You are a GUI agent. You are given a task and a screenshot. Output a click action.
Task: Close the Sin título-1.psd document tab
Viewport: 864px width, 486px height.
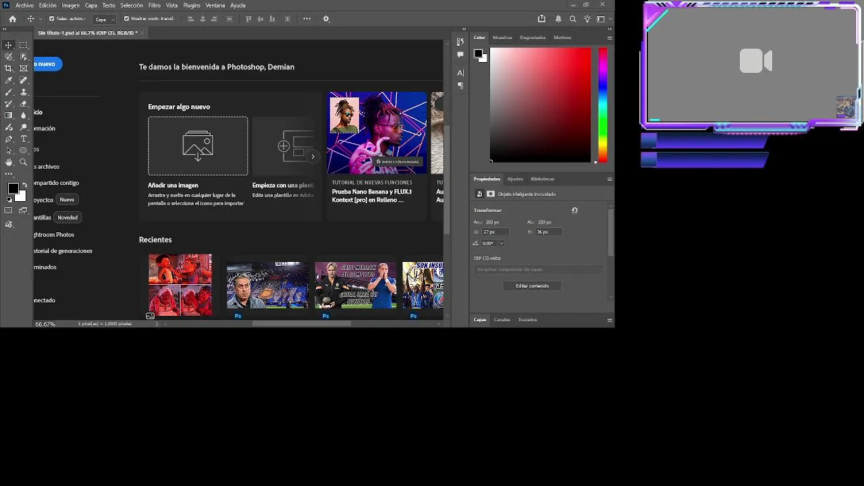pyautogui.click(x=143, y=32)
